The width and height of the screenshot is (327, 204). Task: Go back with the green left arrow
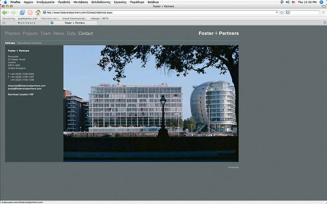(x=4, y=13)
